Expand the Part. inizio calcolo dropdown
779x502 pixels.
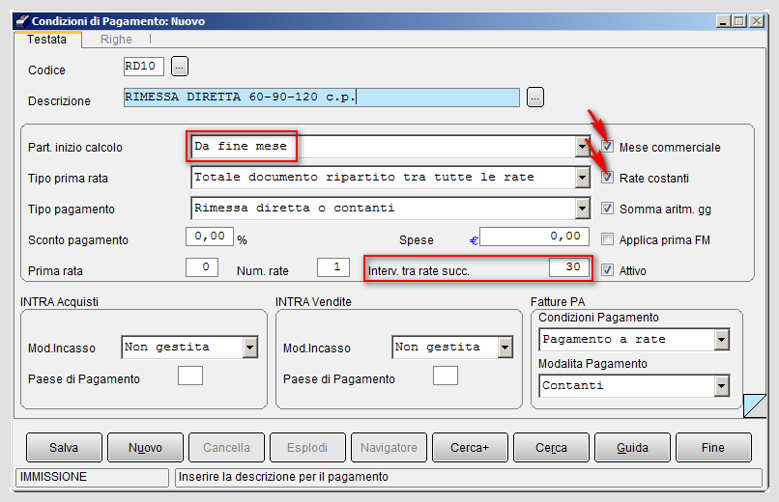[582, 147]
